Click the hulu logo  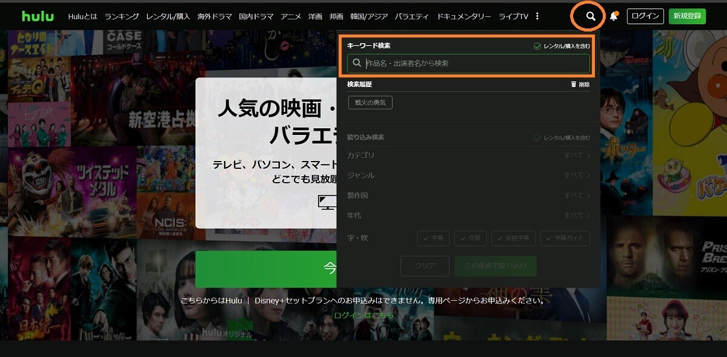(38, 16)
